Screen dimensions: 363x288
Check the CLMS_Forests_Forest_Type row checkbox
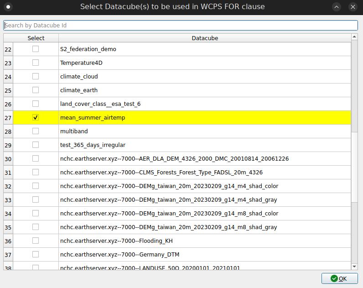tap(36, 172)
